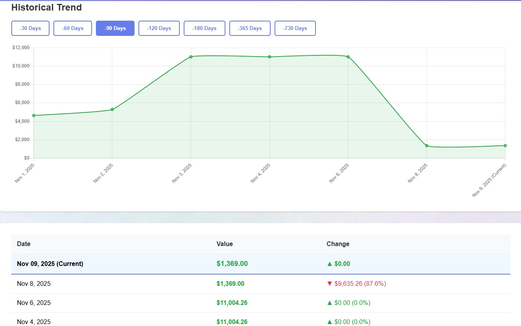Click the Value column header

225,244
